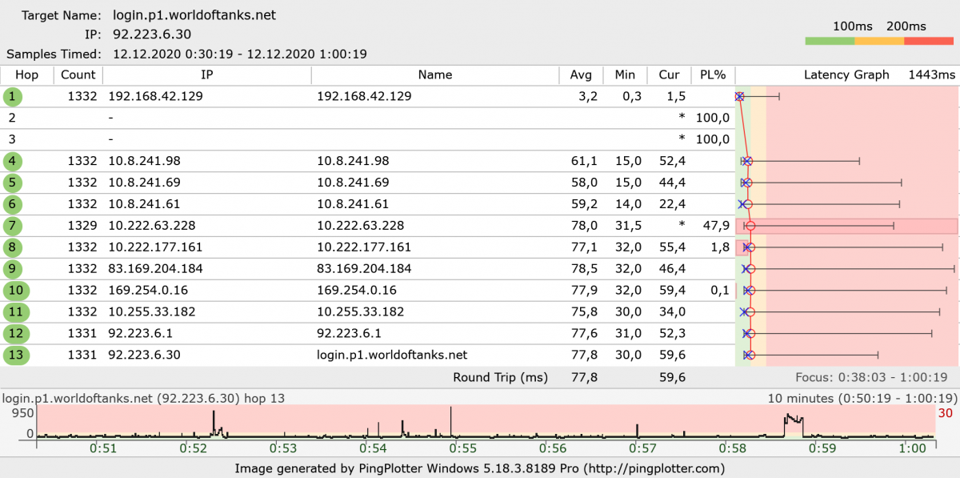The height and width of the screenshot is (478, 960).
Task: Click the Samples Timed date range
Action: click(x=240, y=54)
